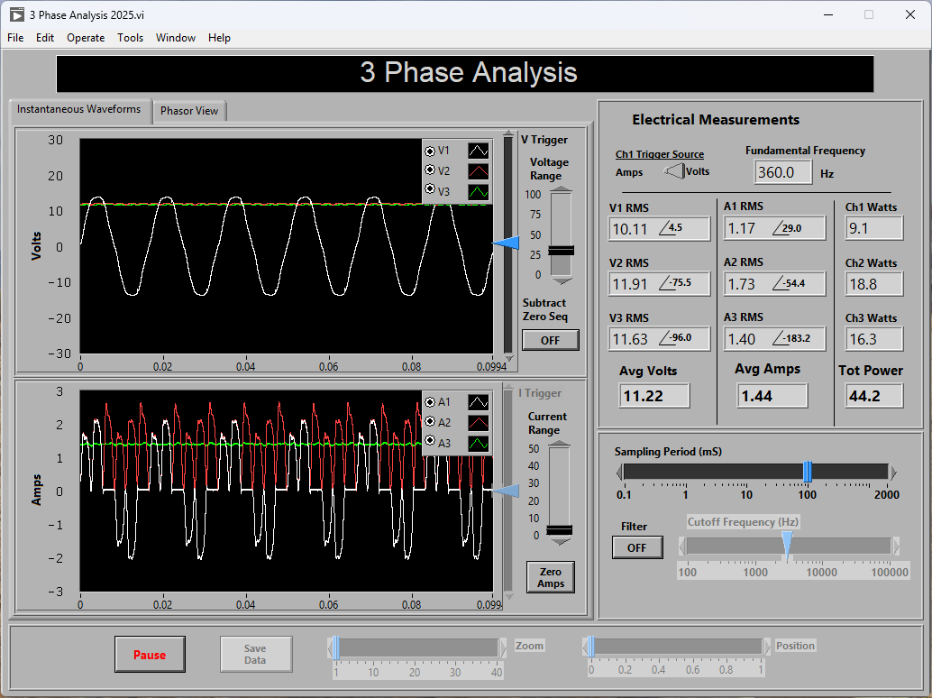Click the V3 green waveform legend icon
932x698 pixels.
479,191
